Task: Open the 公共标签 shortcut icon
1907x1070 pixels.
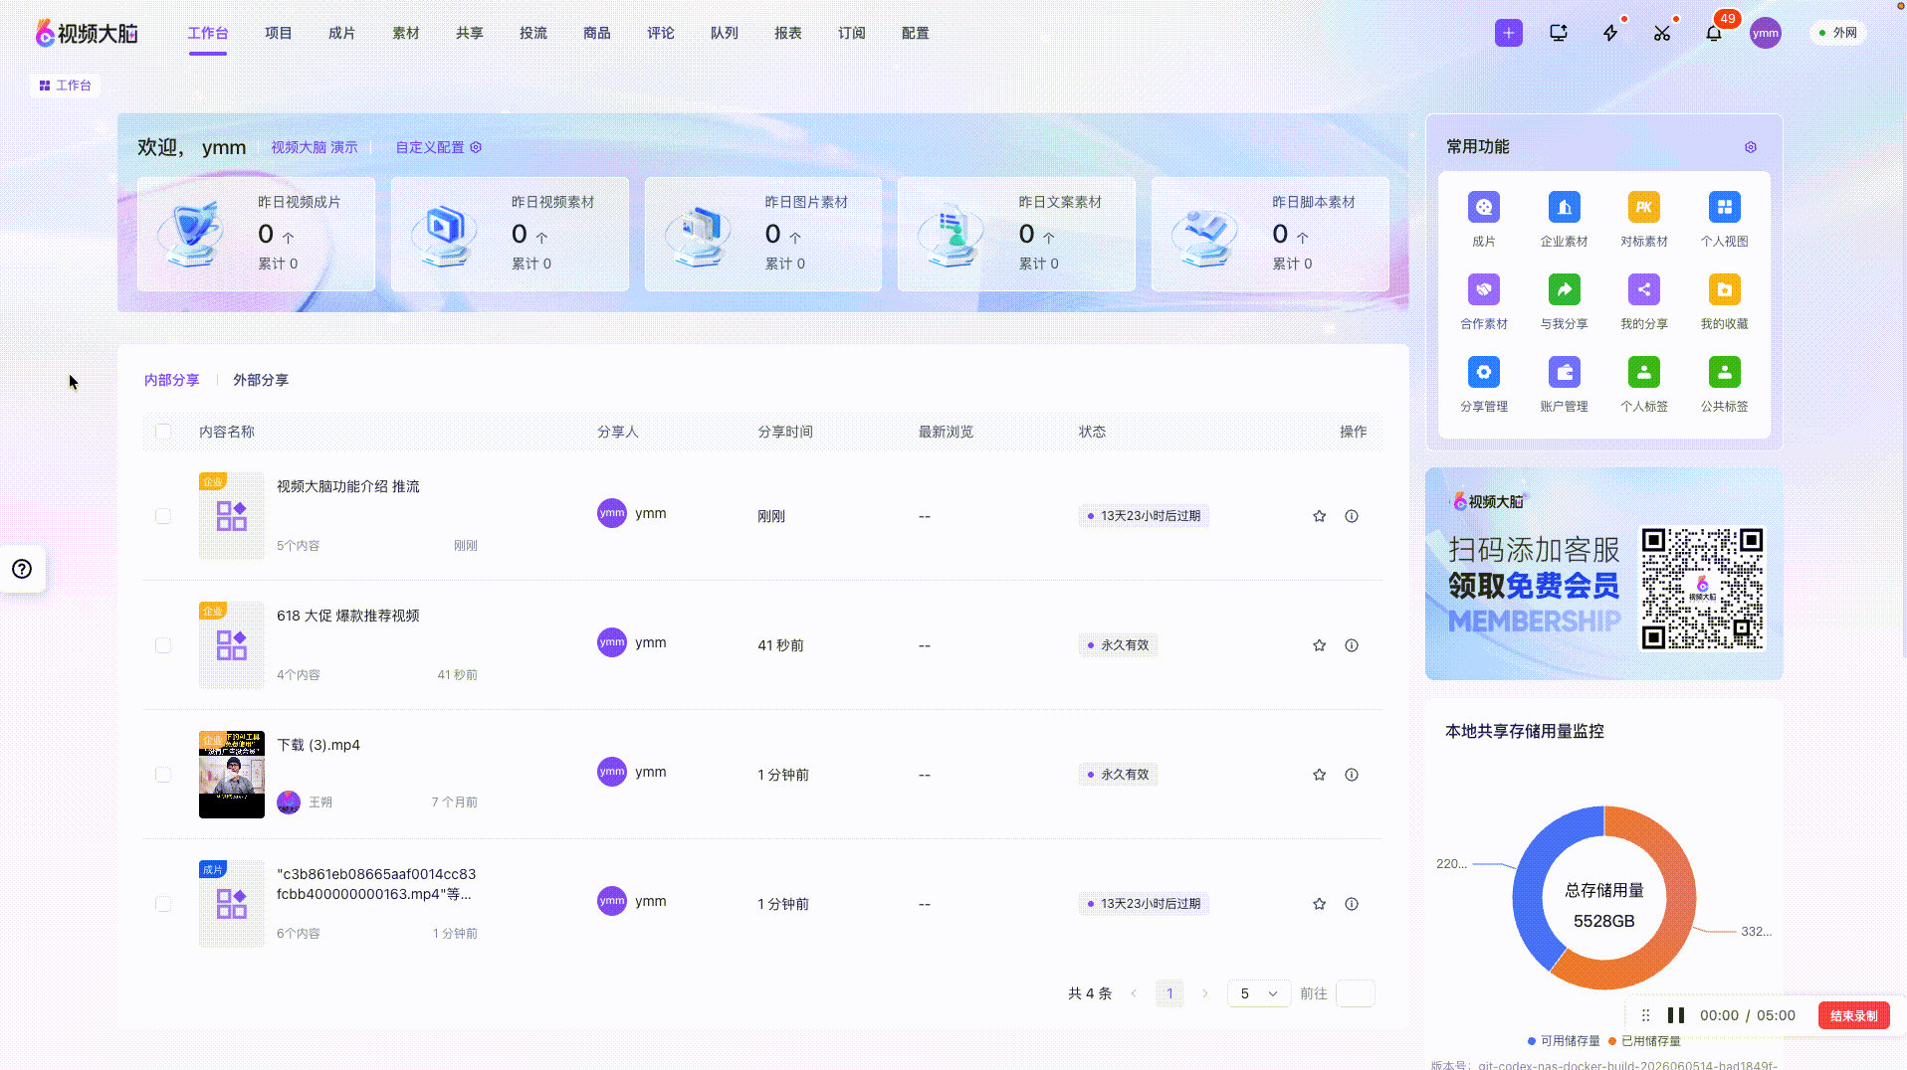Action: click(1724, 372)
